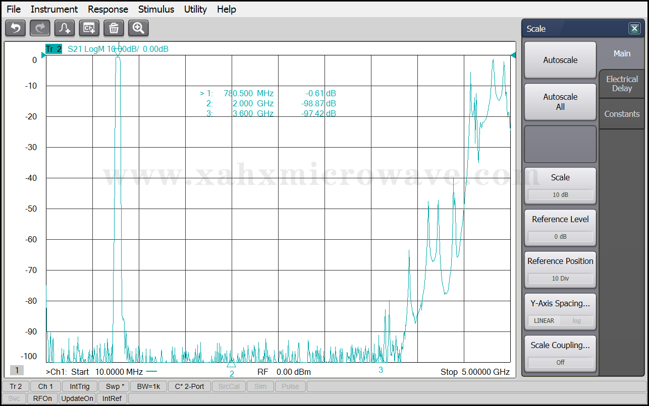
Task: Close the Scale panel
Action: pos(634,29)
